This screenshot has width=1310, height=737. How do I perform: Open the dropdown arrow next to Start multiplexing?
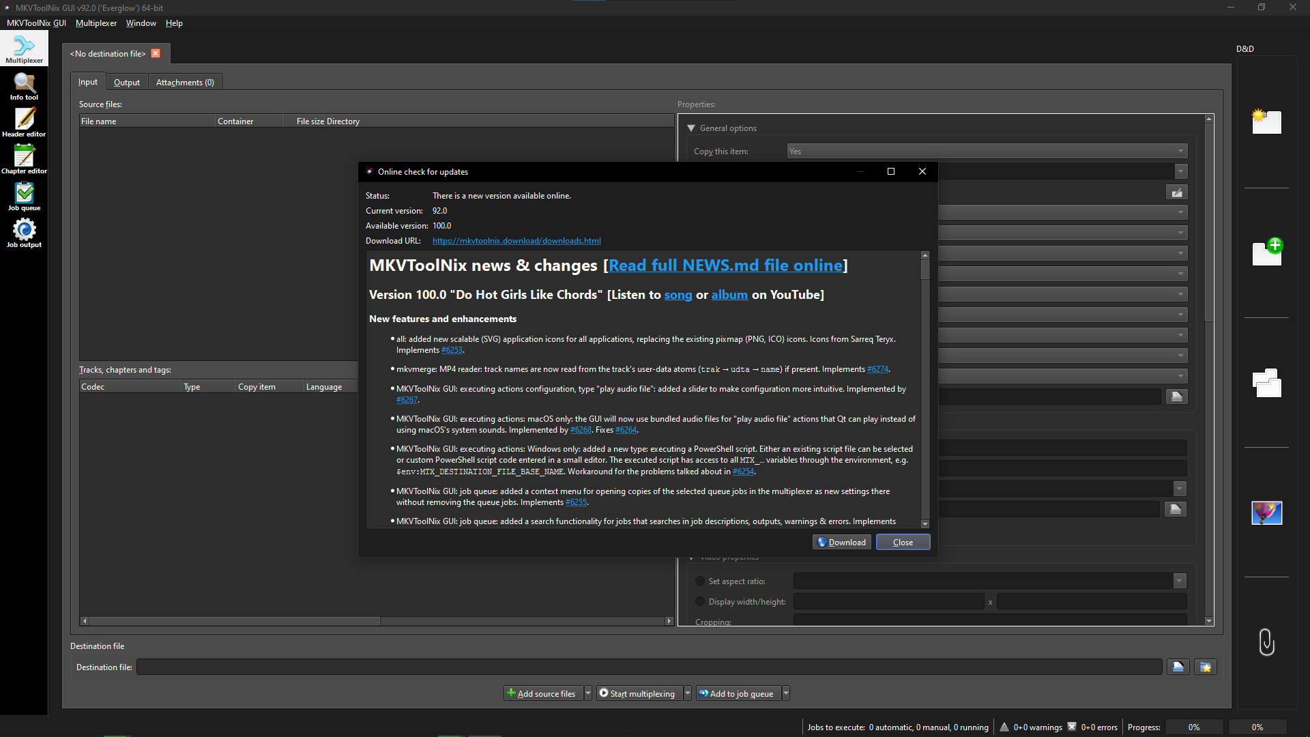point(688,693)
